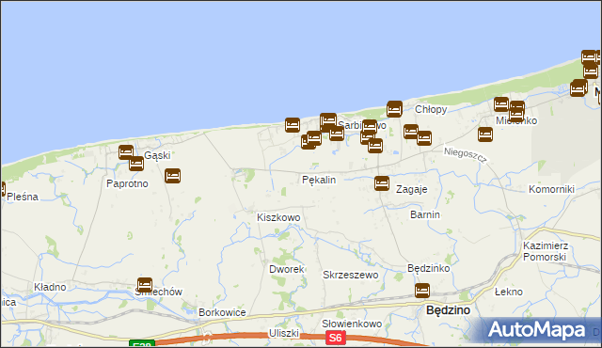Open the S6 road shield
602x348 pixels.
335,338
